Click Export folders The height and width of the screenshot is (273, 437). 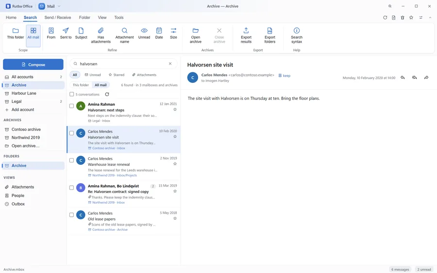(x=270, y=36)
